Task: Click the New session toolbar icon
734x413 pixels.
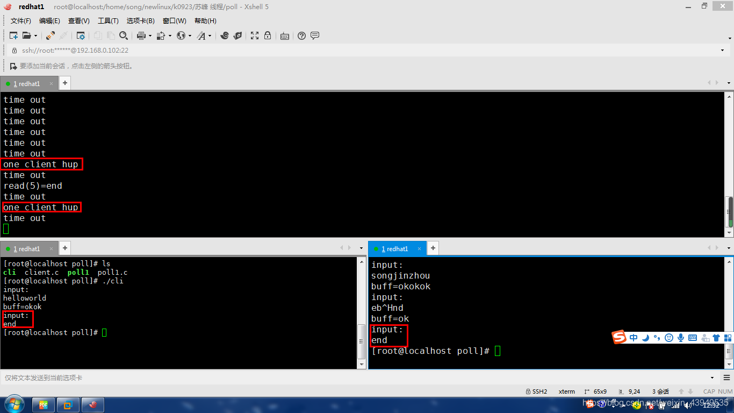Action: click(x=14, y=35)
